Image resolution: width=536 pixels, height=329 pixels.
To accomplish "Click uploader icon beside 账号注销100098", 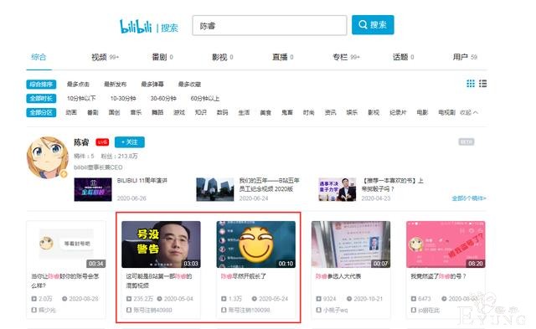I will [224, 310].
